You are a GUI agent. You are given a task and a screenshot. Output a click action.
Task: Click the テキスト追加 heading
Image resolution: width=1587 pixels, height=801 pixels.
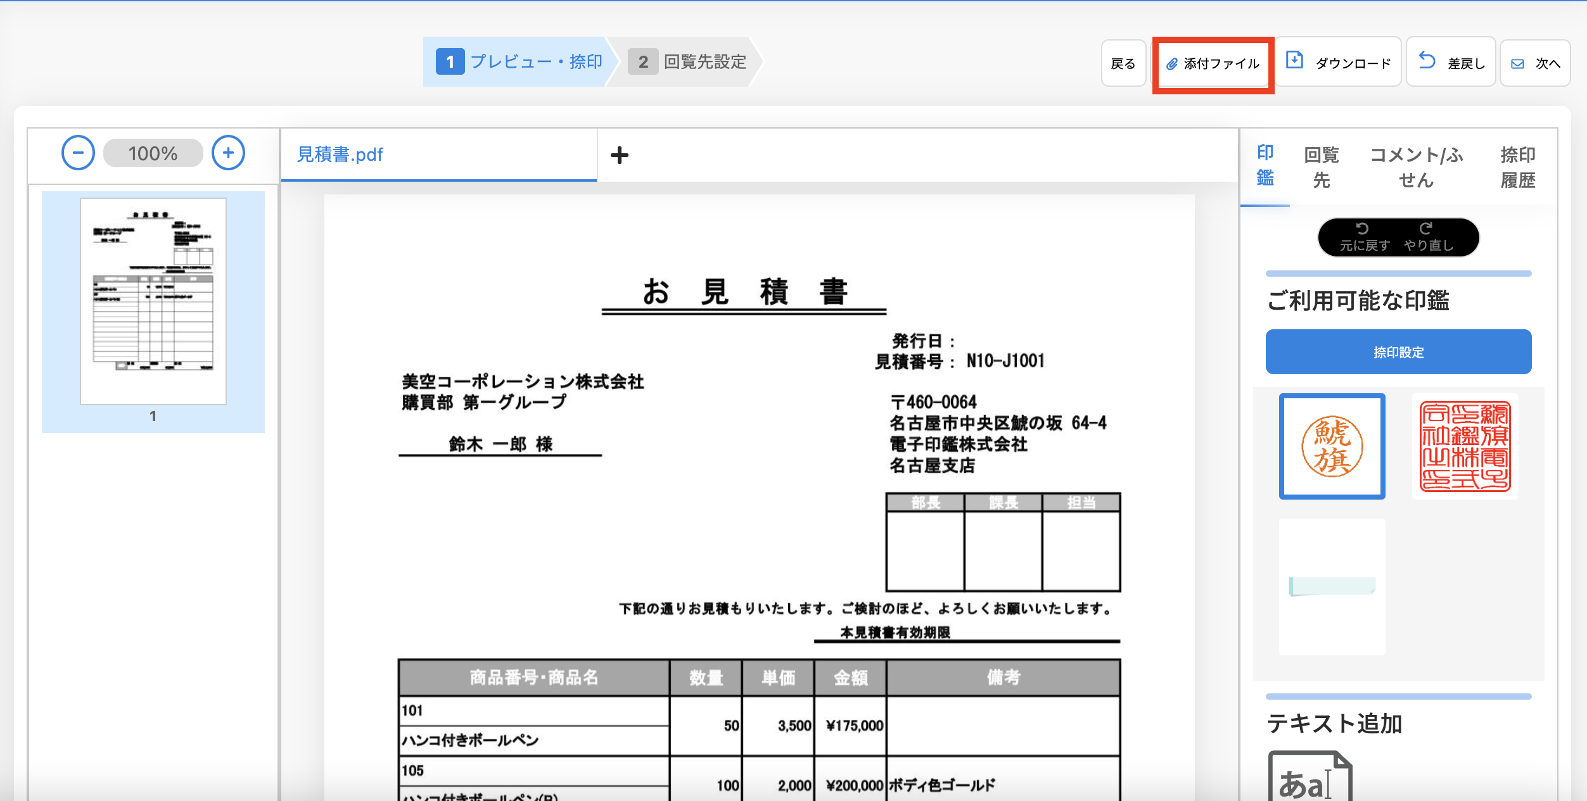click(1334, 724)
